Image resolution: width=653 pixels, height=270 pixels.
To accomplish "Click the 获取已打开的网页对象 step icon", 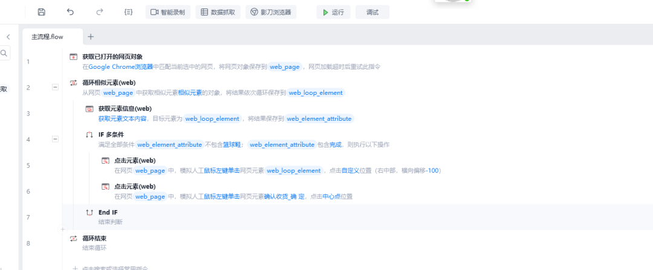I will (73, 57).
